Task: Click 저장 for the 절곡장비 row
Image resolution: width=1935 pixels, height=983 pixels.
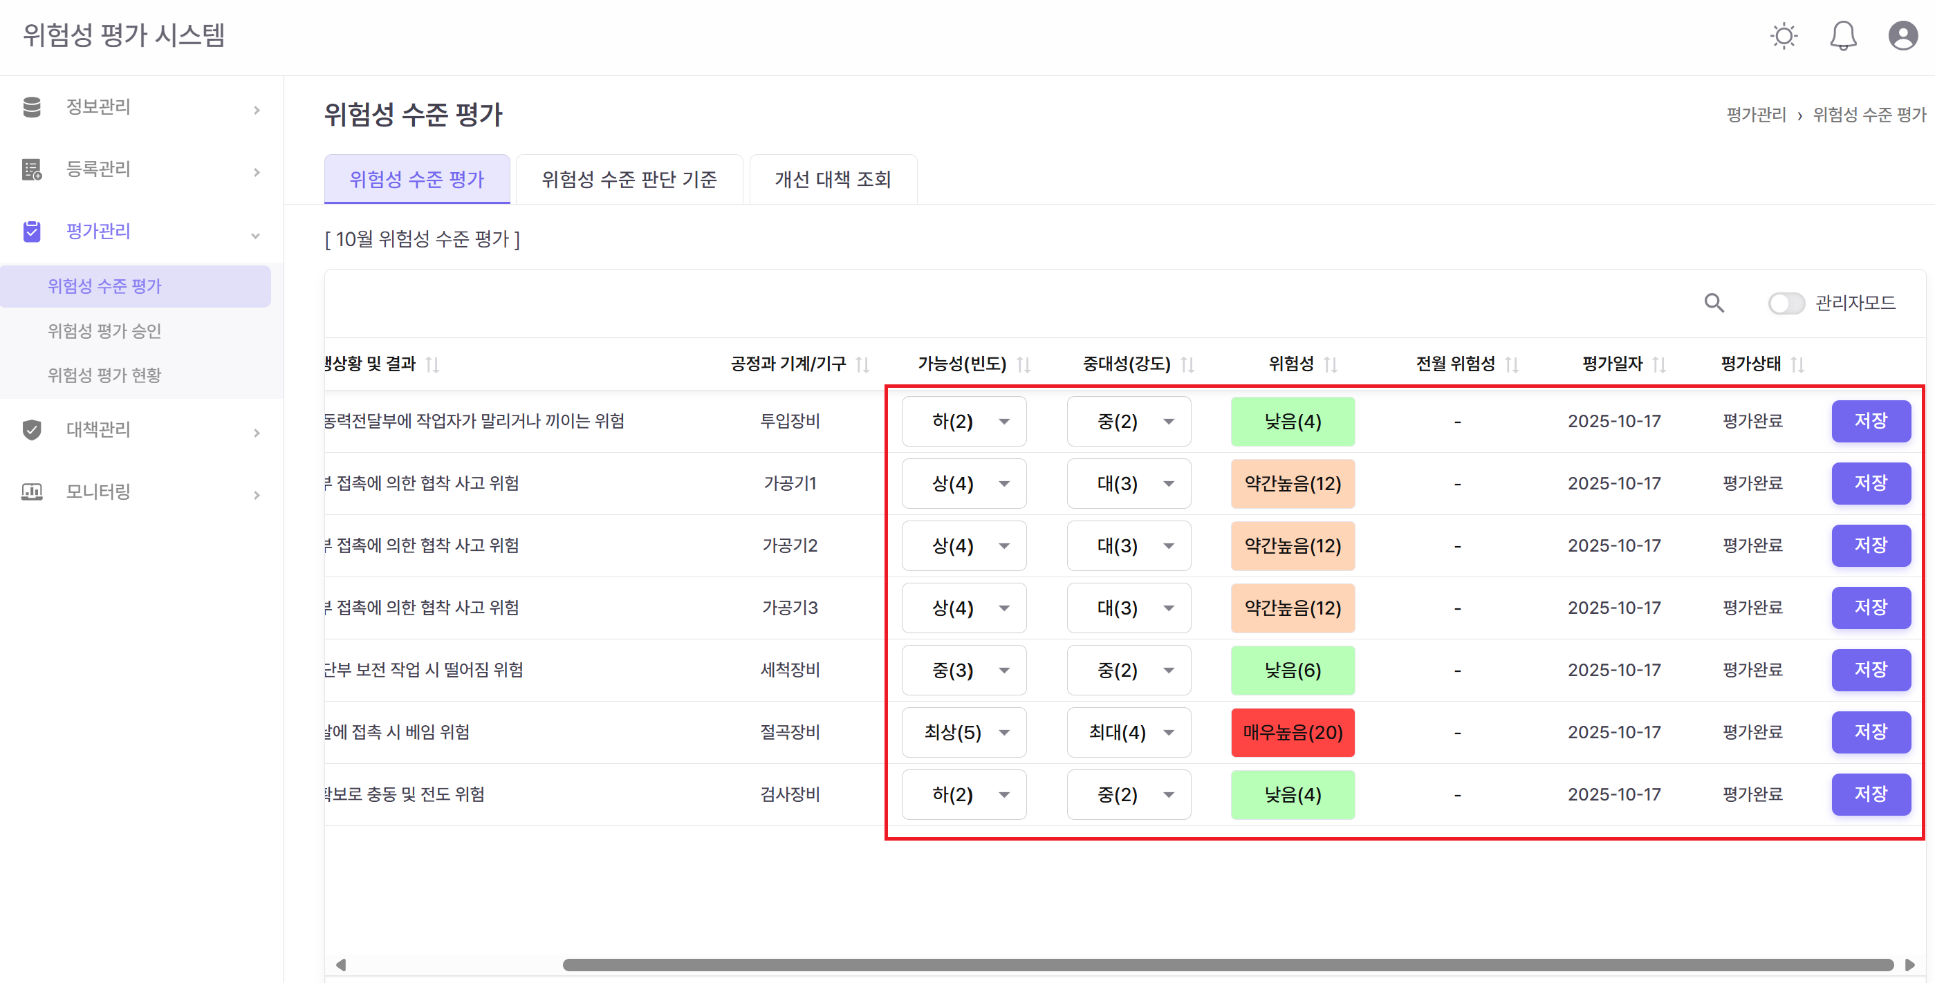Action: [x=1871, y=732]
